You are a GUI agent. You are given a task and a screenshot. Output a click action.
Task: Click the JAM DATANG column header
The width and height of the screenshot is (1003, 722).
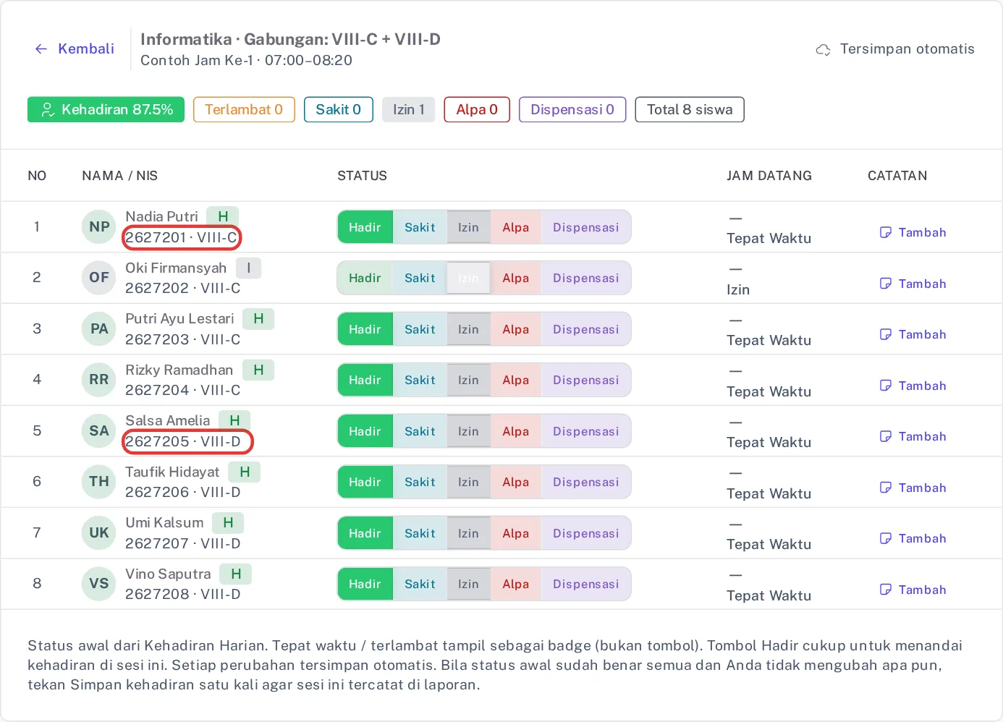pos(769,176)
